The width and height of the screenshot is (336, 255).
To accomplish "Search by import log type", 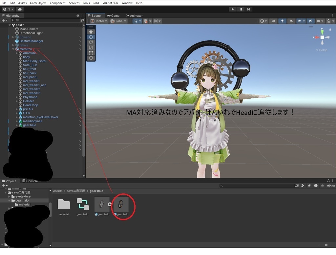I will 316,186.
